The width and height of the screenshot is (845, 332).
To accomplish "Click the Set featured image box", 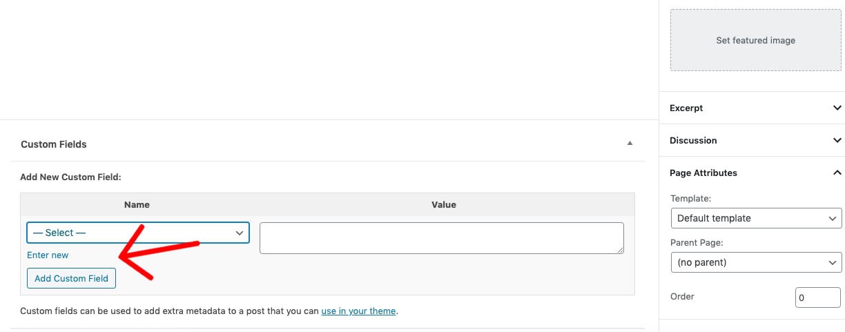I will tap(755, 41).
